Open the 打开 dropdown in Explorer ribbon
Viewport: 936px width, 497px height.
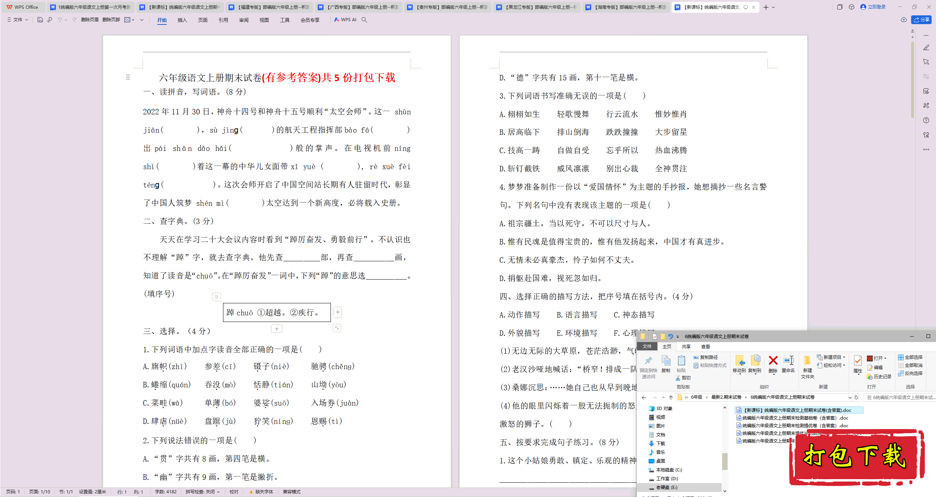coord(877,358)
